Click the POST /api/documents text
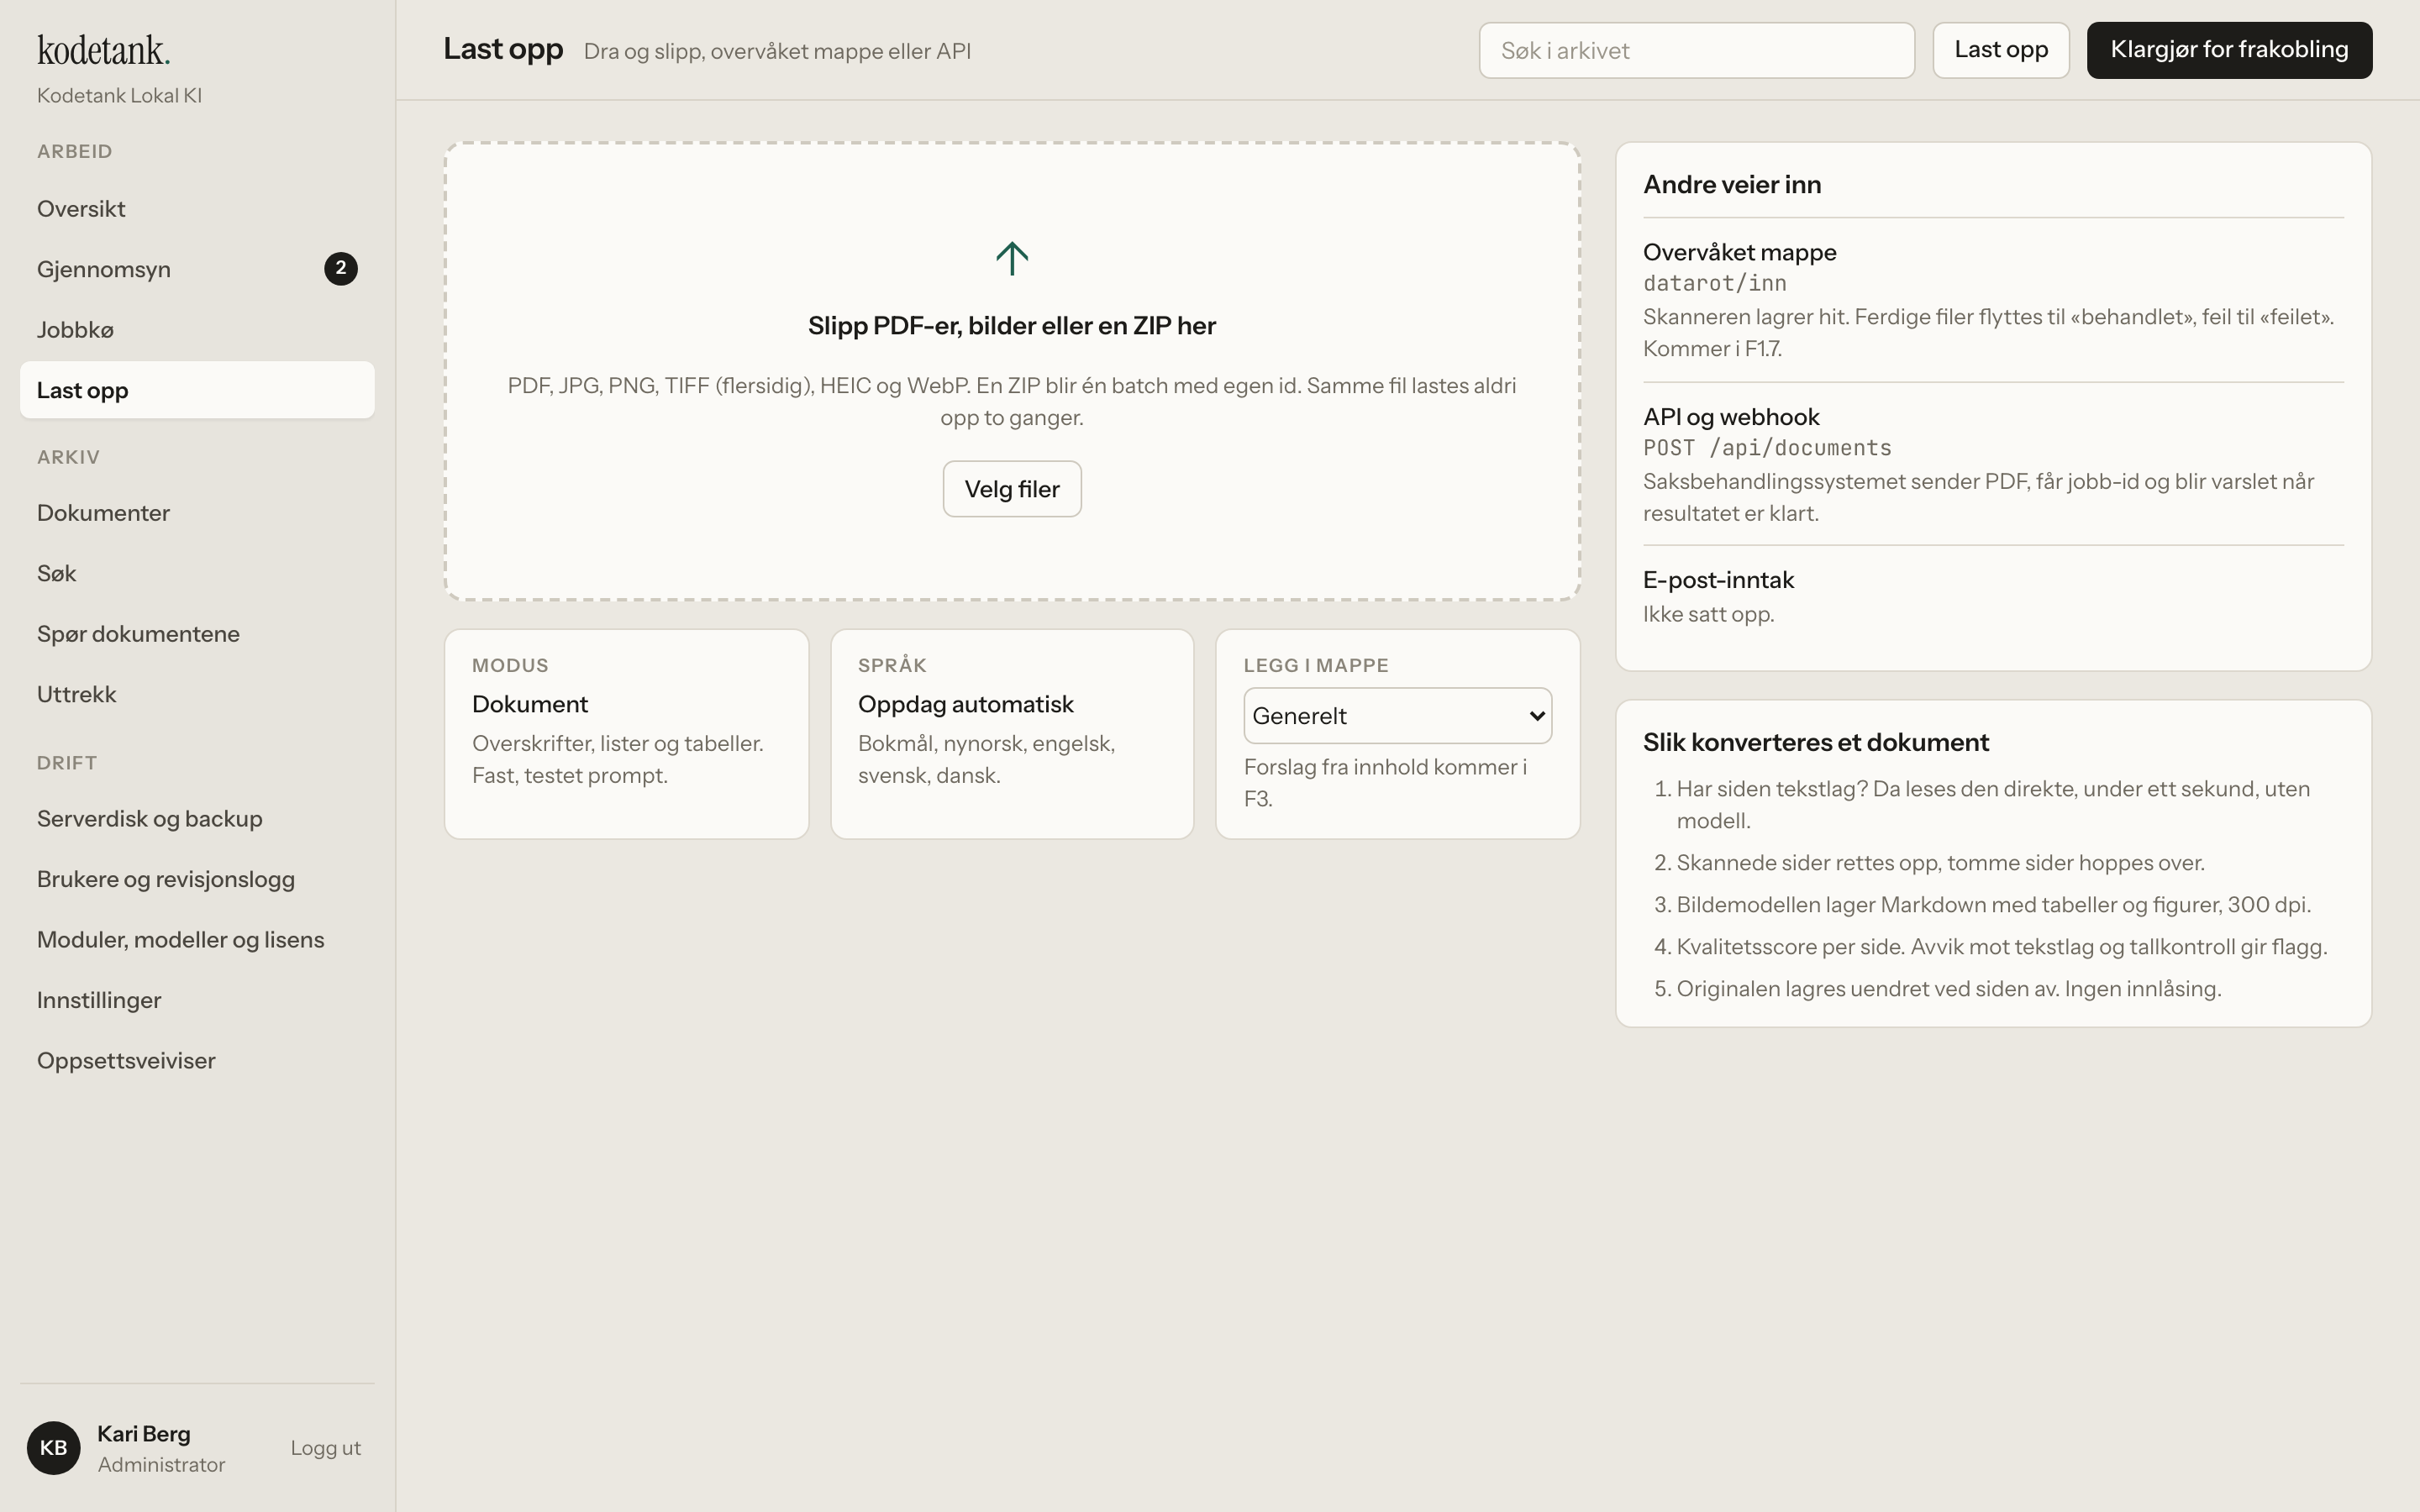 pos(1767,447)
